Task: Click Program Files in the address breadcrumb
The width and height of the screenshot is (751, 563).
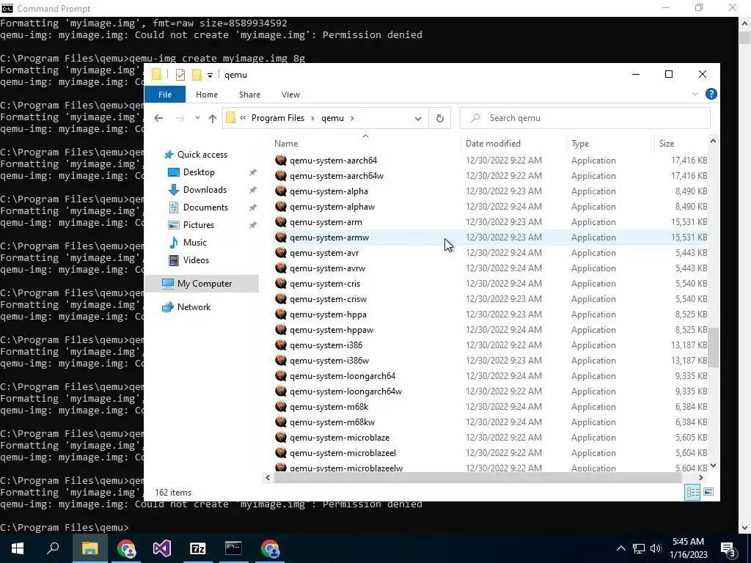Action: pyautogui.click(x=278, y=118)
